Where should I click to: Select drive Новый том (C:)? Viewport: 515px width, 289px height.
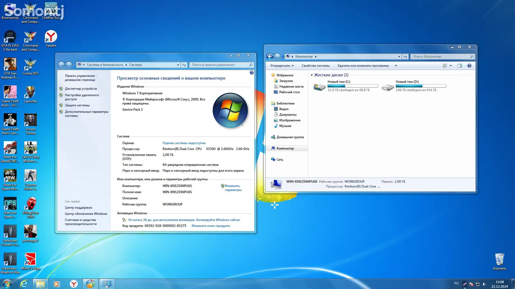[x=346, y=86]
